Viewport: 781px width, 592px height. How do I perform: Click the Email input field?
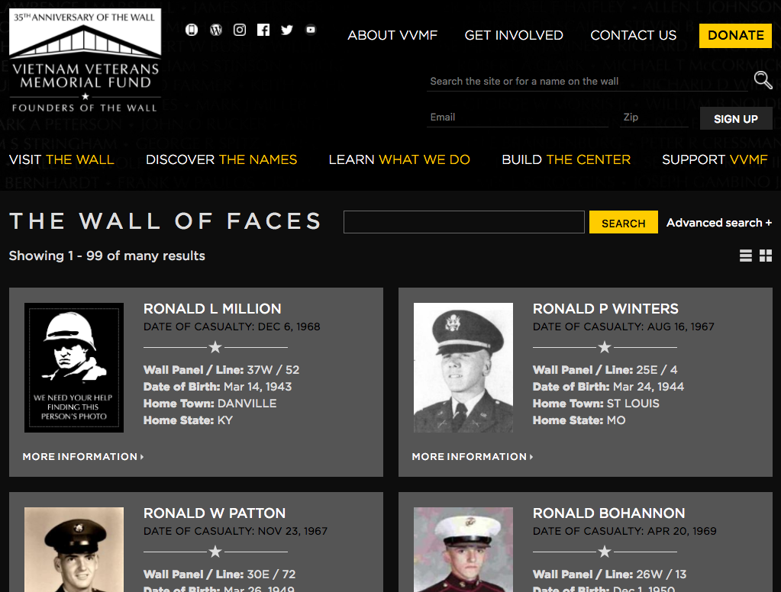point(518,117)
